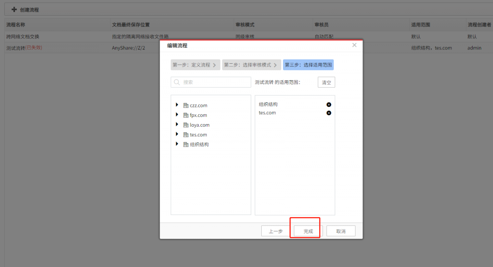The width and height of the screenshot is (493, 267).
Task: Expand the czz.com tree node
Action: click(x=177, y=105)
